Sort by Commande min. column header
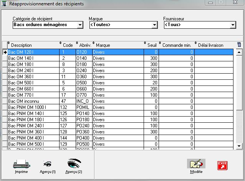The height and width of the screenshot is (181, 245). click(x=177, y=45)
